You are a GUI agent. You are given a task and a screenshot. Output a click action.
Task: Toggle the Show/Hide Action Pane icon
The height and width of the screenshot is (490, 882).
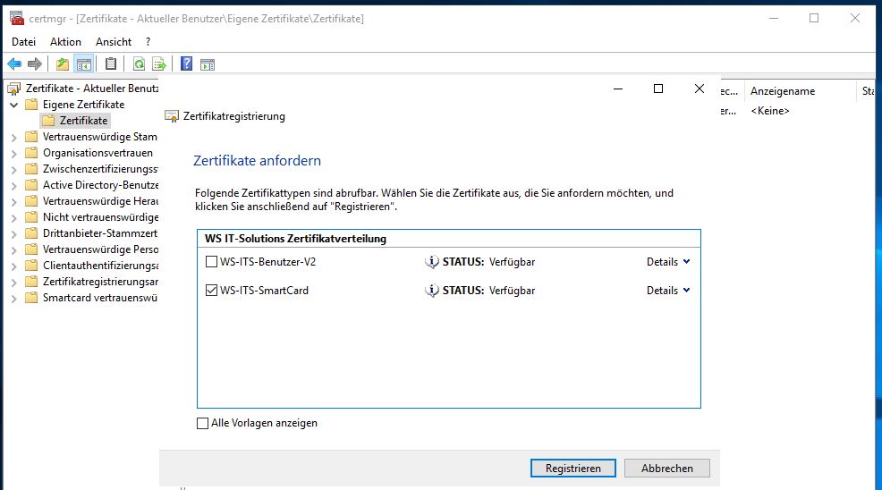click(208, 64)
